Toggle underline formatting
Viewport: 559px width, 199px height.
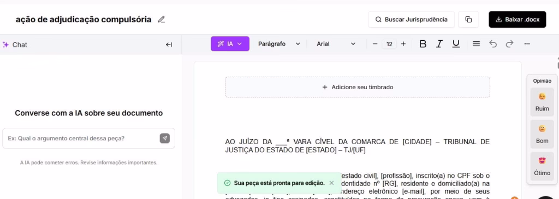coord(456,44)
